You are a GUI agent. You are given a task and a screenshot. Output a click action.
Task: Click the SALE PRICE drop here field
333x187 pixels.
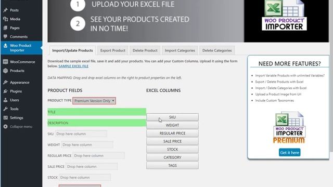tap(92, 167)
